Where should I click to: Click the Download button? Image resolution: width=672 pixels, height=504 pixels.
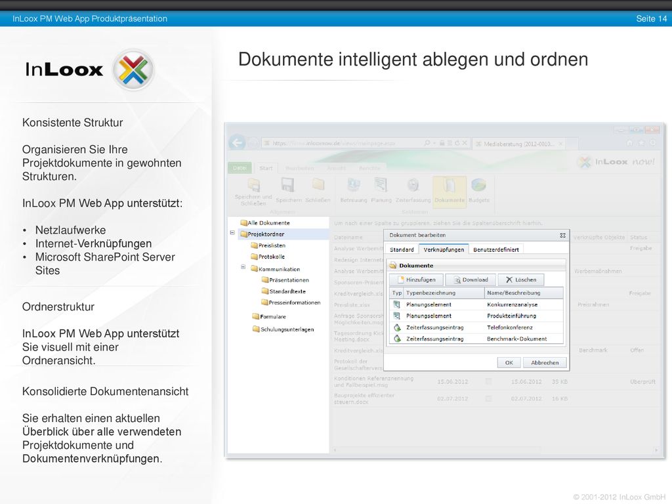471,280
